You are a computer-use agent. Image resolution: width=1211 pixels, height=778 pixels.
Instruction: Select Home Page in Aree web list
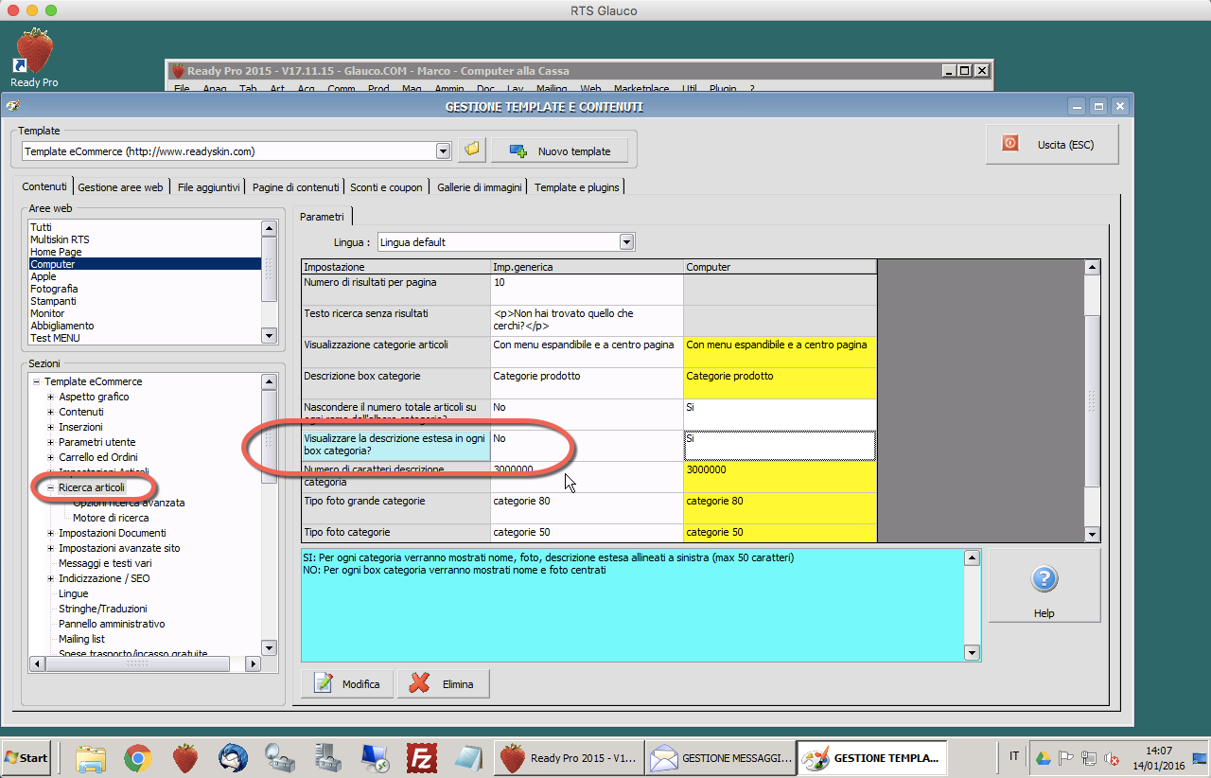(x=145, y=252)
